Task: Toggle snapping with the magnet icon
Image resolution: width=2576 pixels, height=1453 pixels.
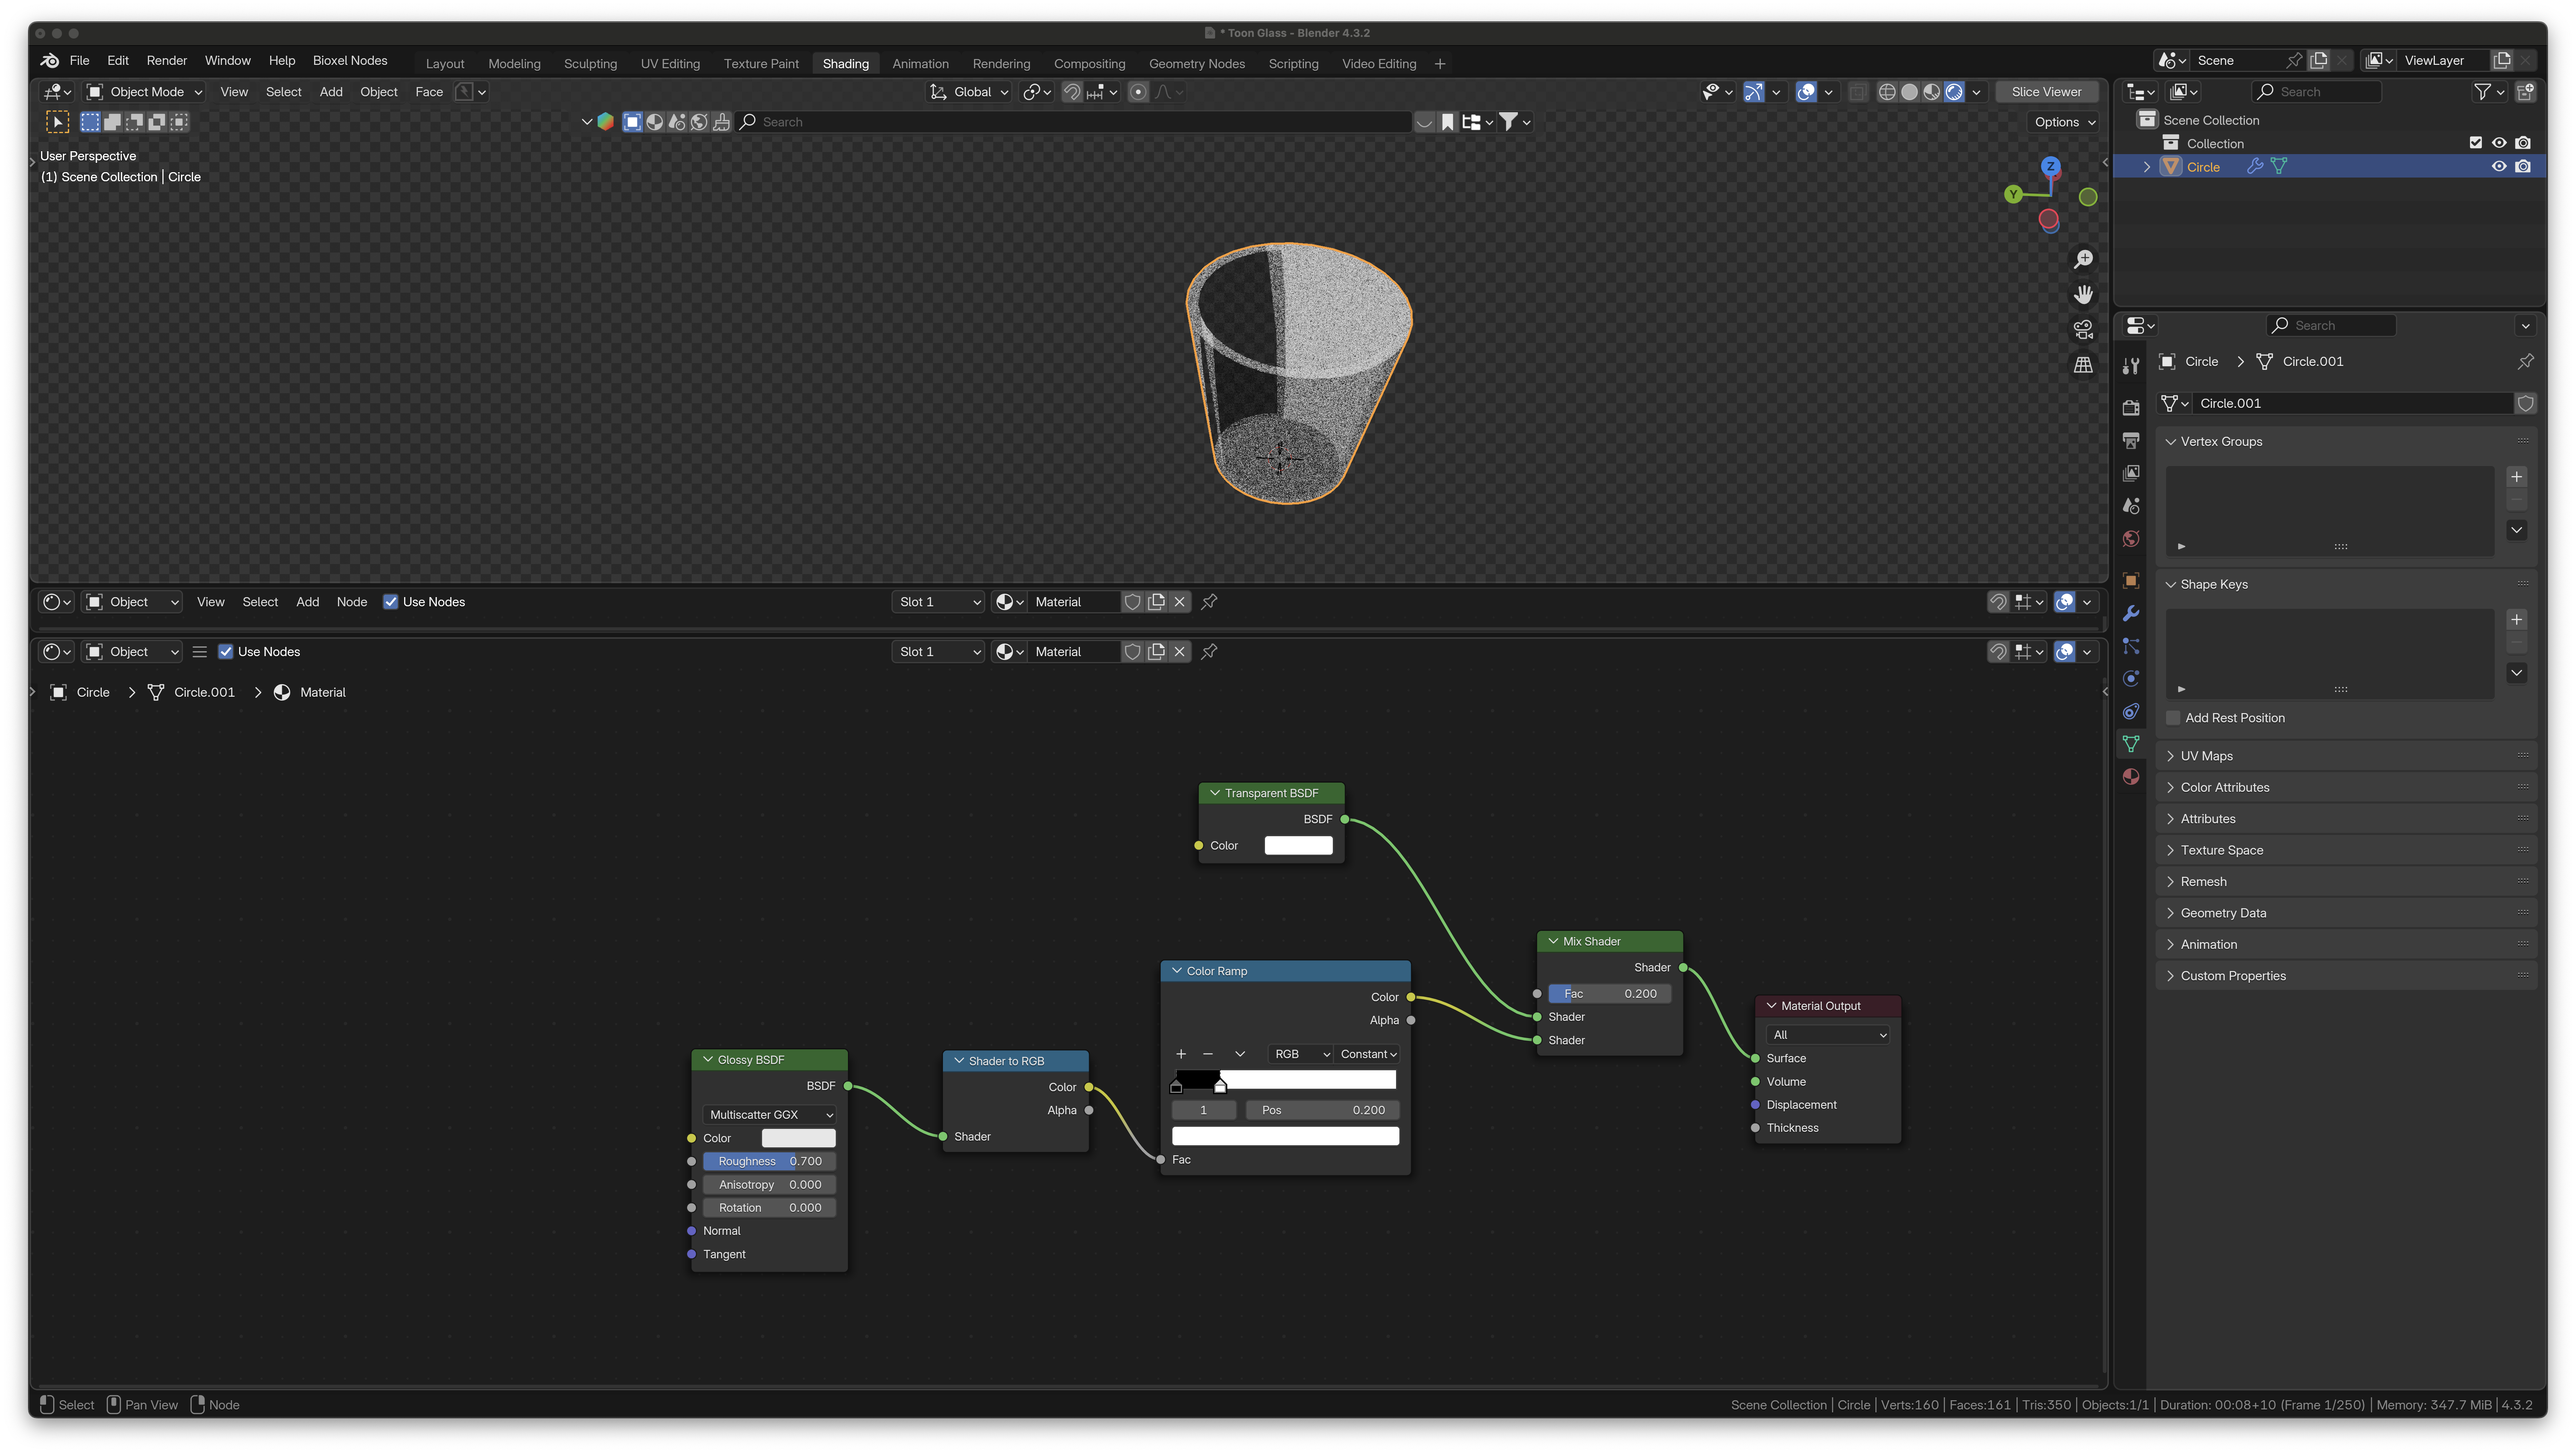Action: [1072, 92]
